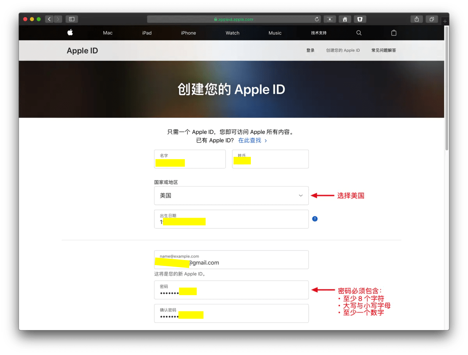Click the Safari Share button
Viewport: 468px width, 355px height.
click(x=417, y=19)
